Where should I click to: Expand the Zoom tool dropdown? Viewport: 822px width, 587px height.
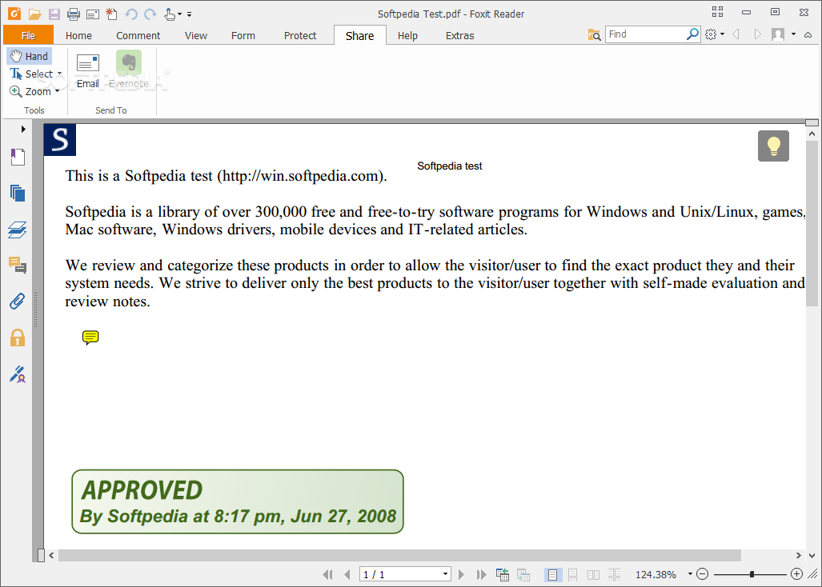[57, 92]
